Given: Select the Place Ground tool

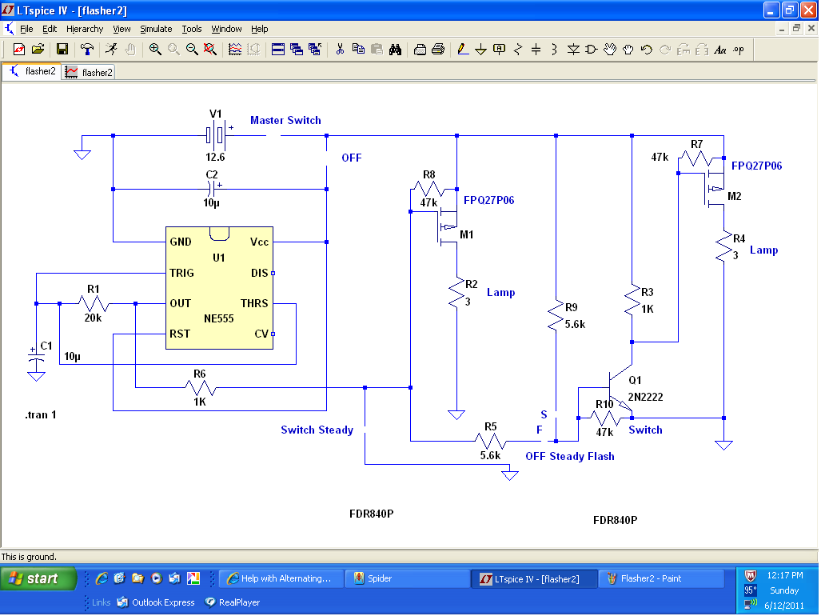Looking at the screenshot, I should click(x=480, y=50).
